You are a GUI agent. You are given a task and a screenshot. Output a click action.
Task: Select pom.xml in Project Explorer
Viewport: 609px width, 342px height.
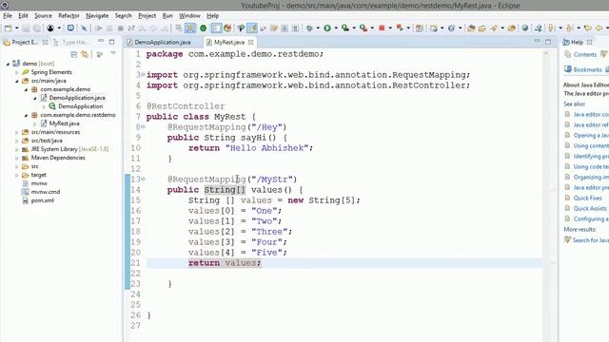42,200
